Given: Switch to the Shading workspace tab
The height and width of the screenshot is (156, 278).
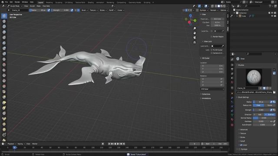Looking at the screenshot, I should 91,3.
